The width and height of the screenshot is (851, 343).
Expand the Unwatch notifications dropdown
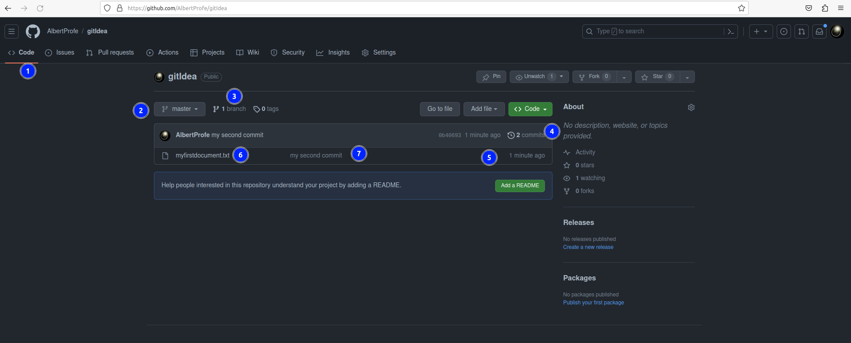pos(539,77)
